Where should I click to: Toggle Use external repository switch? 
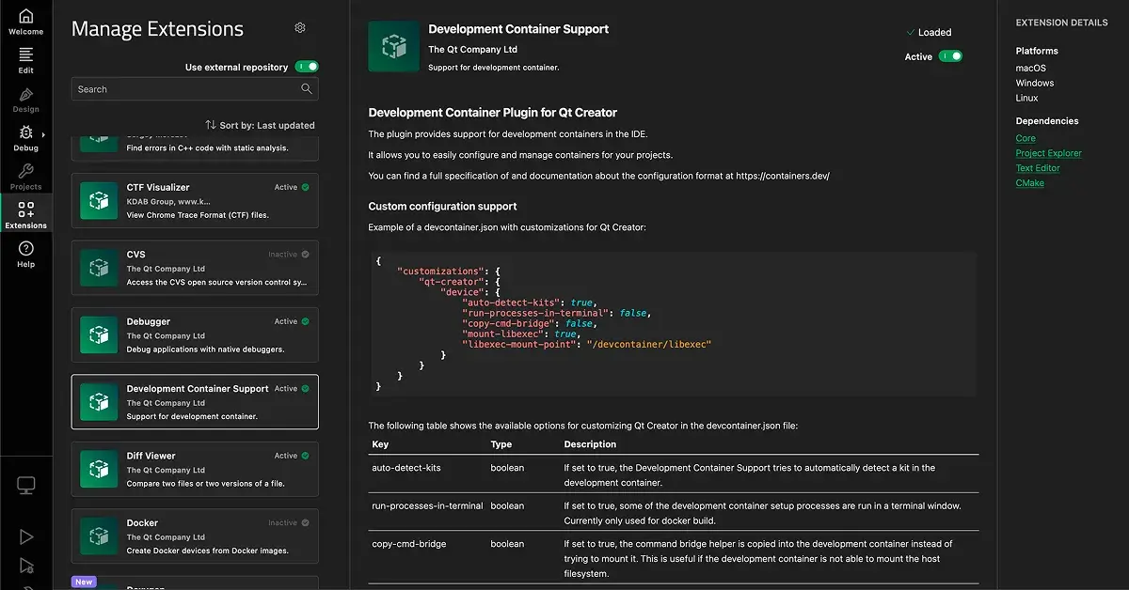[307, 67]
